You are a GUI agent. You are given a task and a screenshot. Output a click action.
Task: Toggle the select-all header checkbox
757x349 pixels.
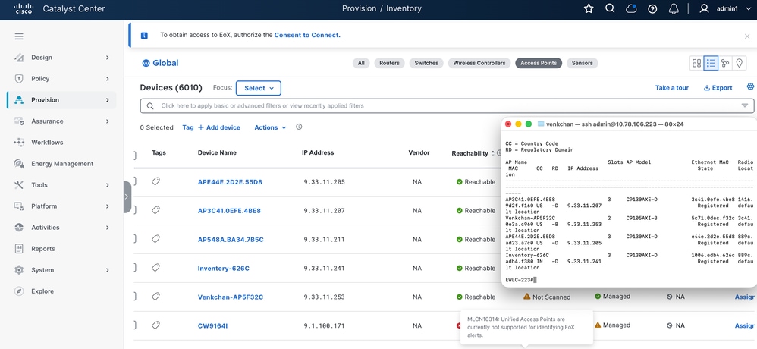click(135, 156)
